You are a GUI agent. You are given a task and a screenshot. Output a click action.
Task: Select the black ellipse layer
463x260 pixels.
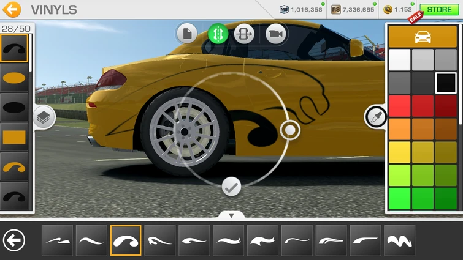pyautogui.click(x=14, y=108)
